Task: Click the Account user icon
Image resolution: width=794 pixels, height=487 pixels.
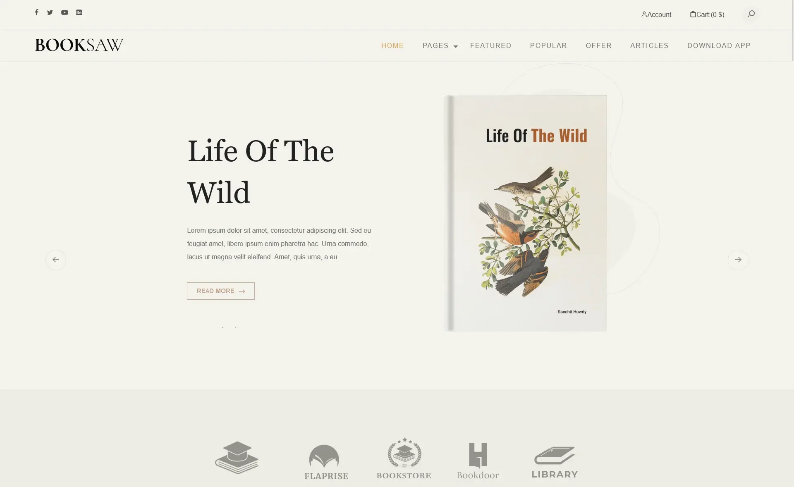Action: pyautogui.click(x=644, y=14)
